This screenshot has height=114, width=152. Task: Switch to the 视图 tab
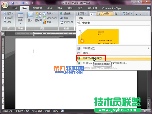(x=80, y=8)
